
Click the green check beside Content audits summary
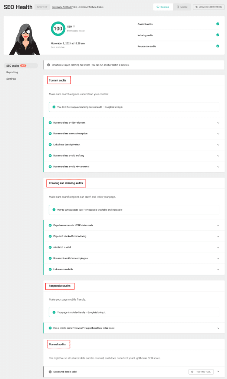point(218,24)
